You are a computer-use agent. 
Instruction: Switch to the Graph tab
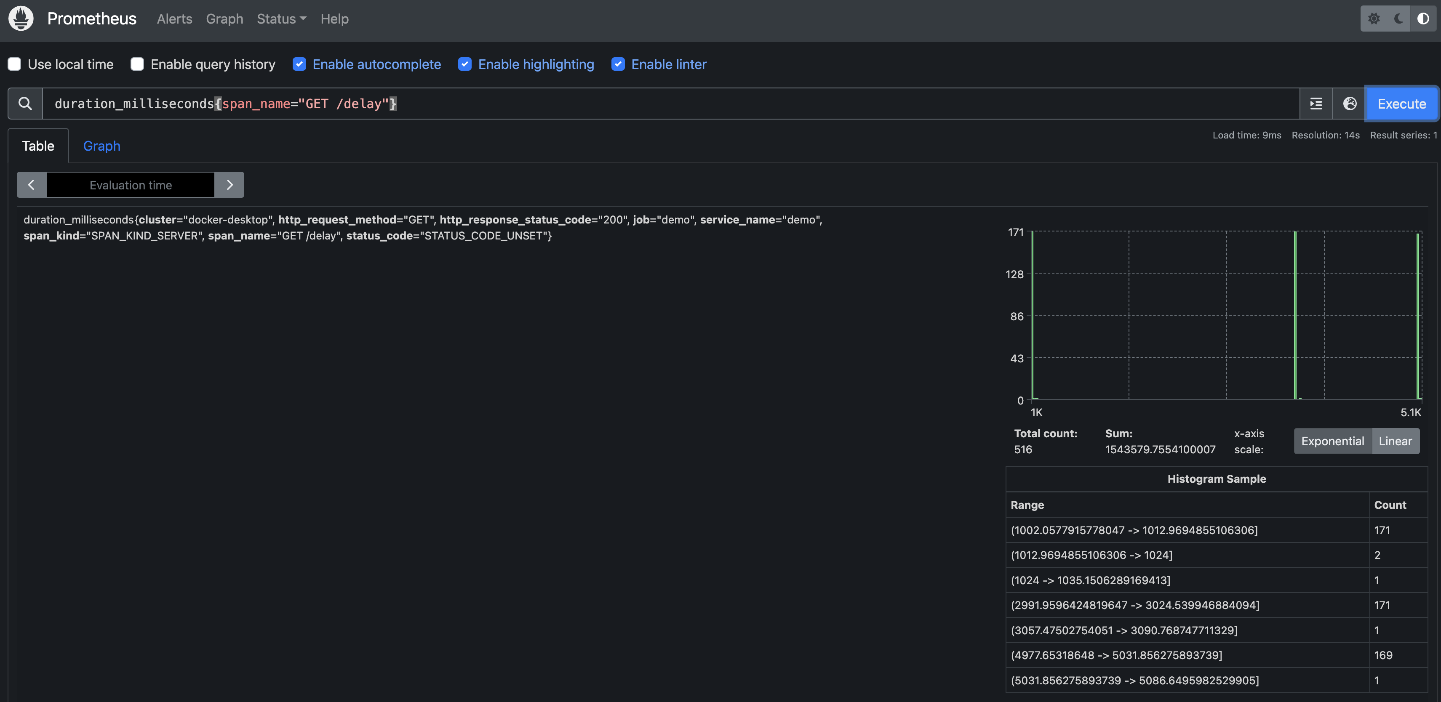point(102,146)
